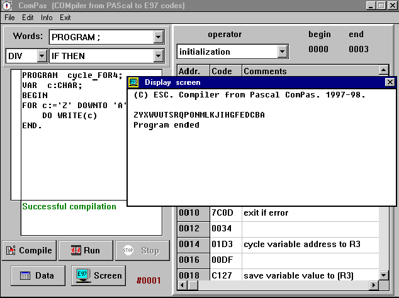399x298 pixels.
Task: Select address row 0016
Action: click(193, 260)
